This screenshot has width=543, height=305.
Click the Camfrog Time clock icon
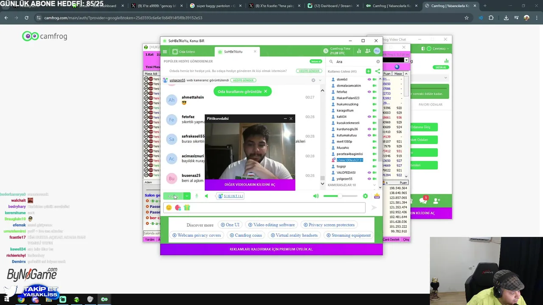point(326,51)
